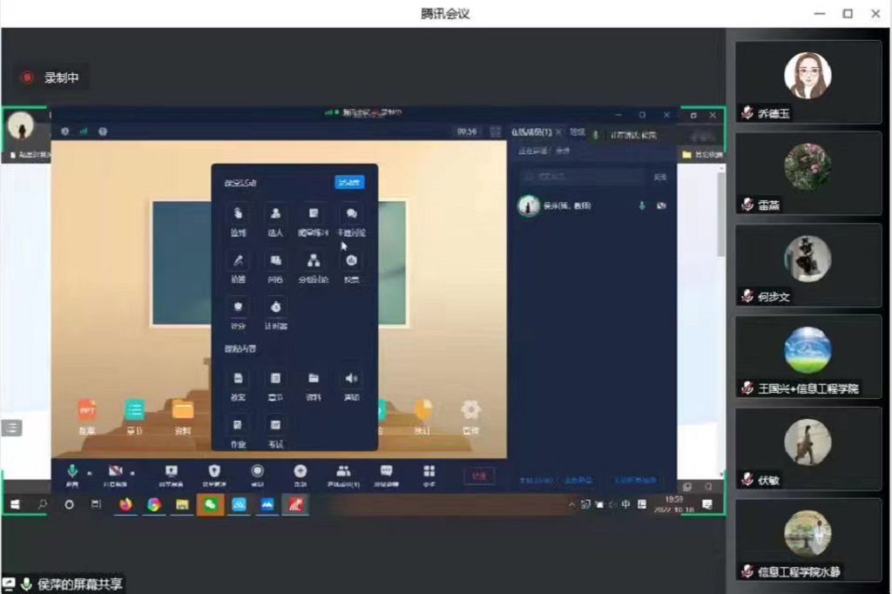Click the teacher's avatar in the members list
Image resolution: width=892 pixels, height=594 pixels.
[529, 206]
